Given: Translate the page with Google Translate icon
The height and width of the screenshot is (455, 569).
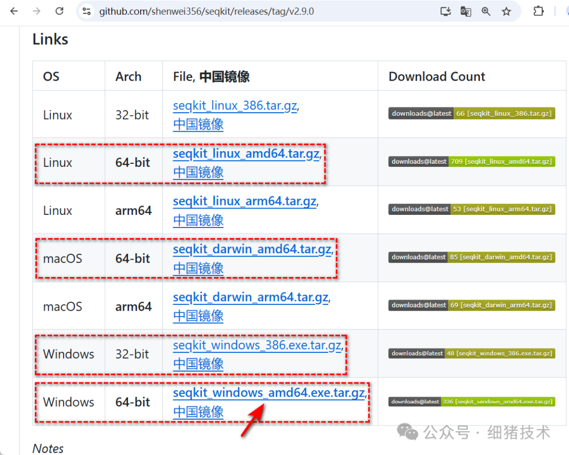Looking at the screenshot, I should (466, 11).
